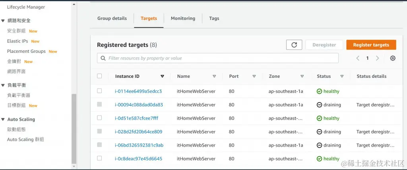The height and width of the screenshot is (170, 407).
Task: Open 目標群組 in sidebar
Action: point(16,105)
